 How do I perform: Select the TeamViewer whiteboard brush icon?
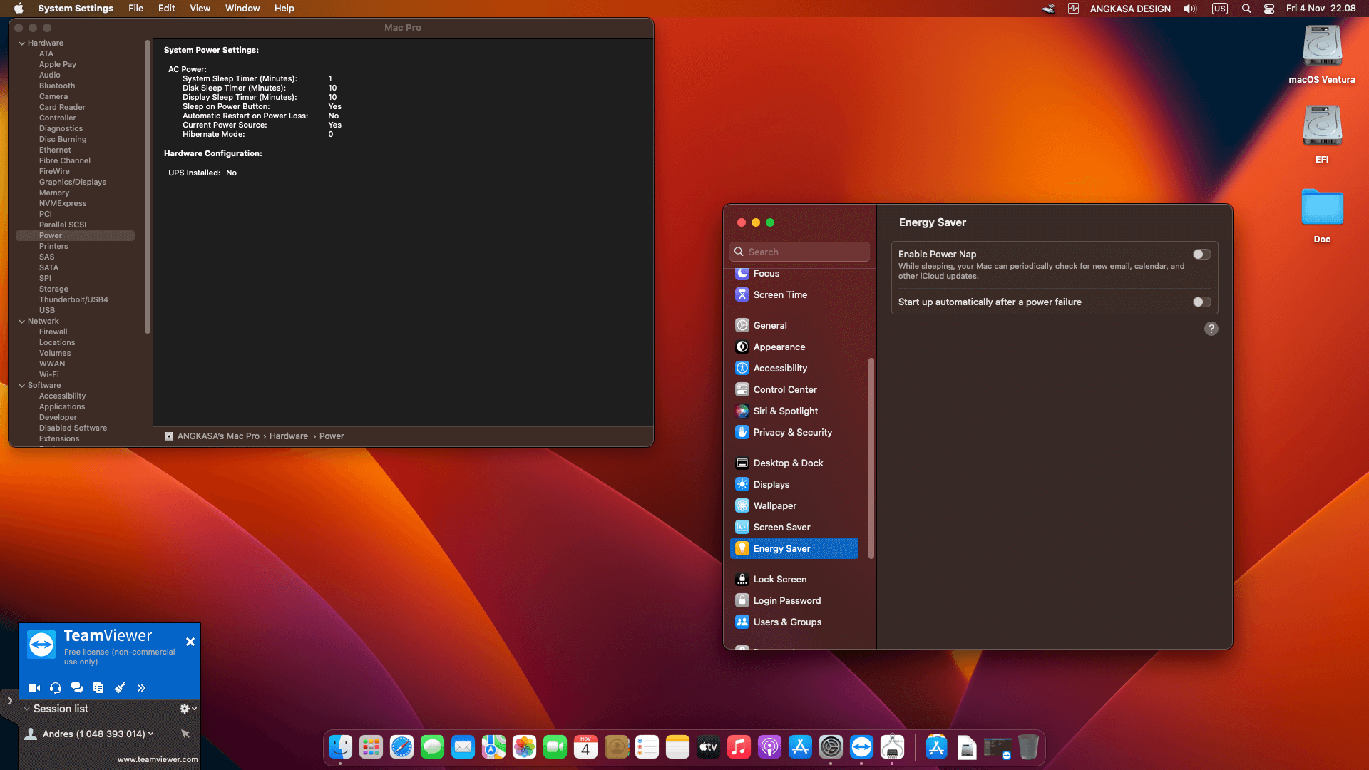click(x=120, y=688)
